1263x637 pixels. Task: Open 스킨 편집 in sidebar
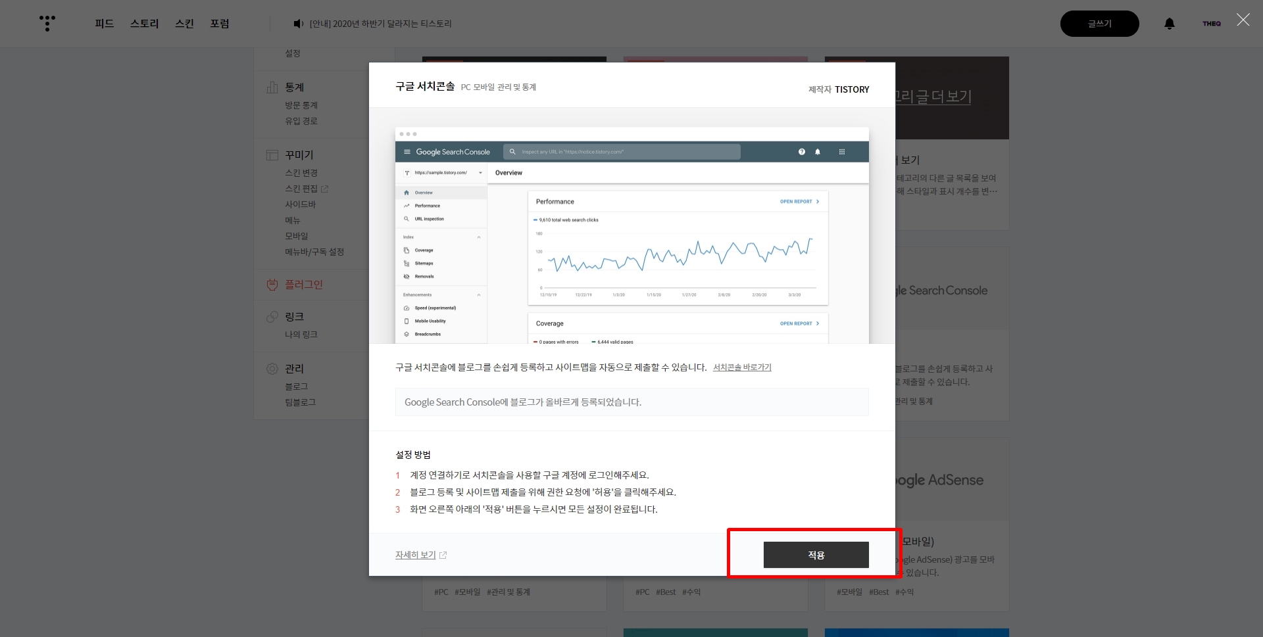pyautogui.click(x=301, y=189)
